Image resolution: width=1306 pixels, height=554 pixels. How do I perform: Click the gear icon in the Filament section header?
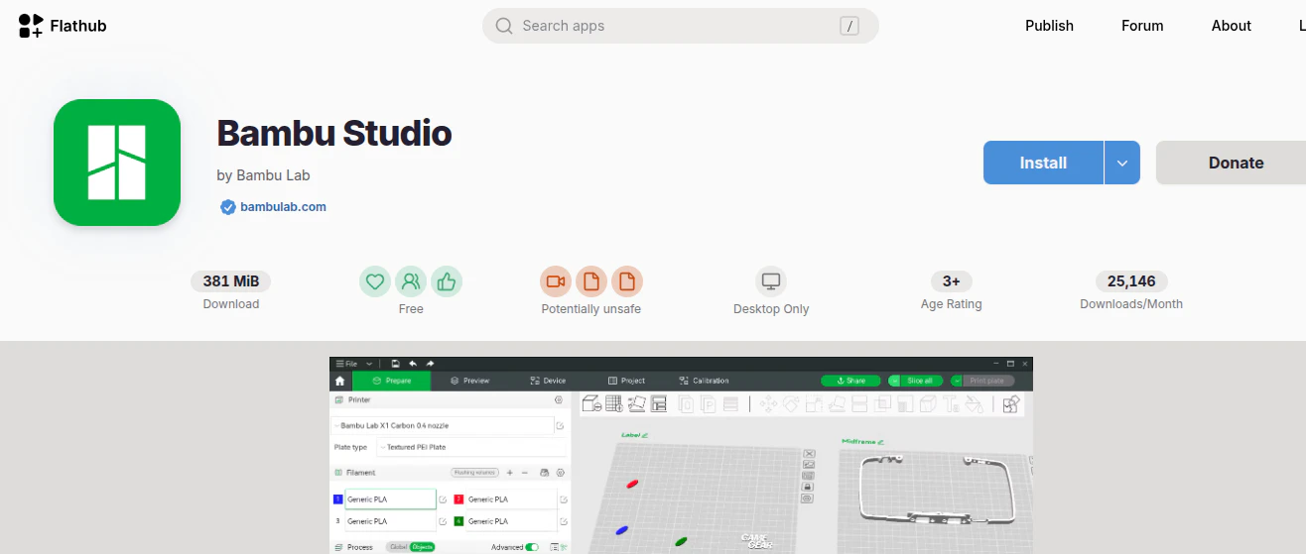coord(561,473)
